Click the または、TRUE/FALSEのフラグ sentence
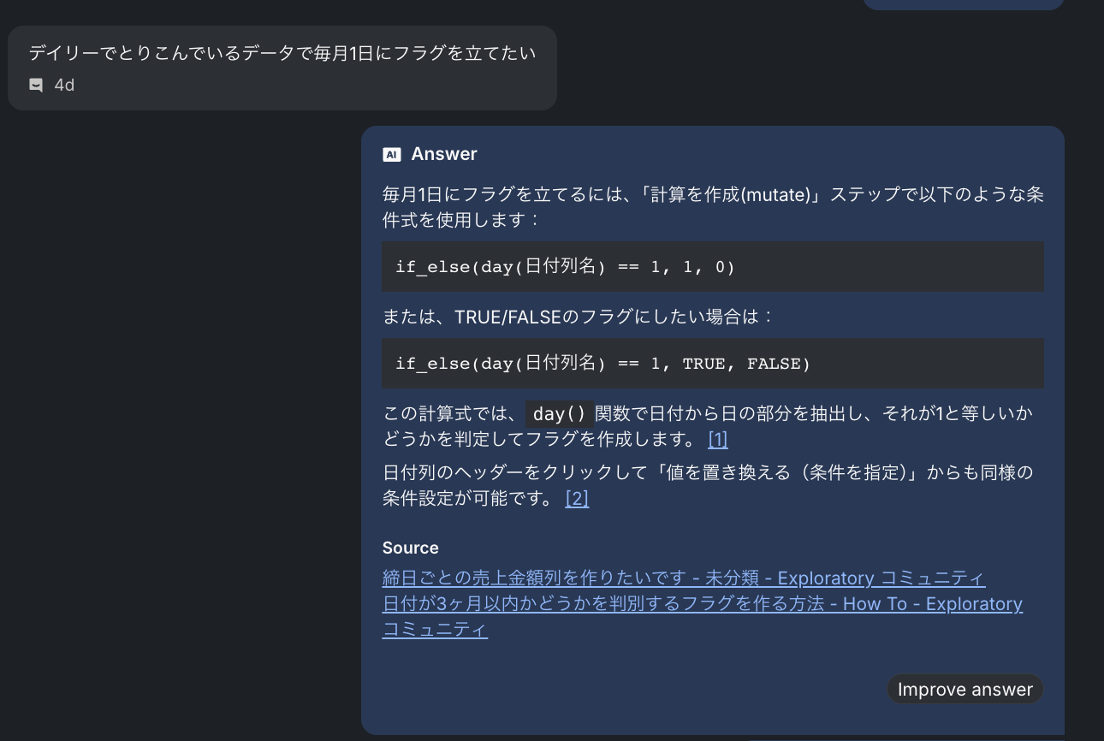Screen dimensions: 1104x741 pos(578,317)
